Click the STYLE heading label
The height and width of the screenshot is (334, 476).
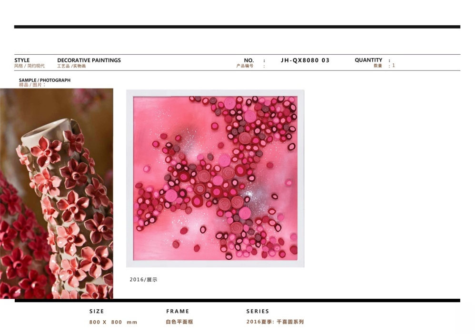click(x=22, y=60)
